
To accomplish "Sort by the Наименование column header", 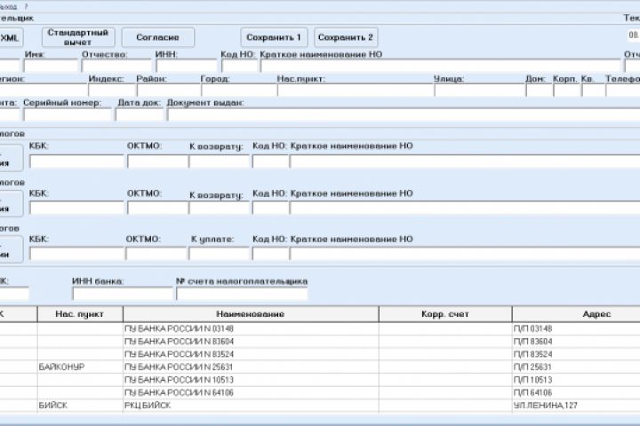I will tap(251, 314).
